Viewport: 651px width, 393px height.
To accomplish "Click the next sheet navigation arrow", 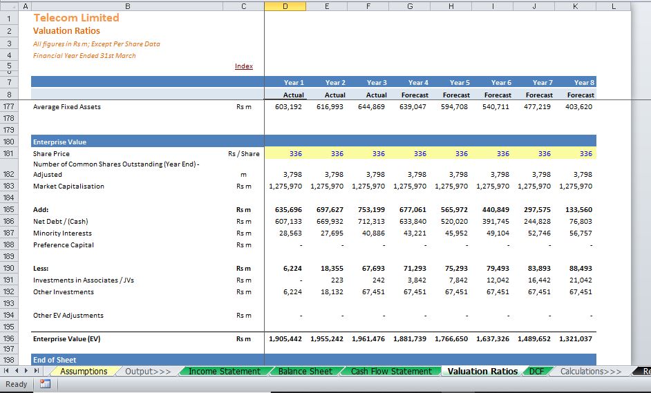I will pyautogui.click(x=26, y=371).
